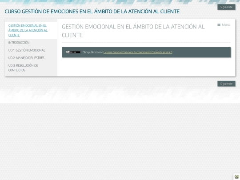Open INTRODUCCIÓN in the sidebar
Screen dimensions: 240x180
click(x=19, y=43)
